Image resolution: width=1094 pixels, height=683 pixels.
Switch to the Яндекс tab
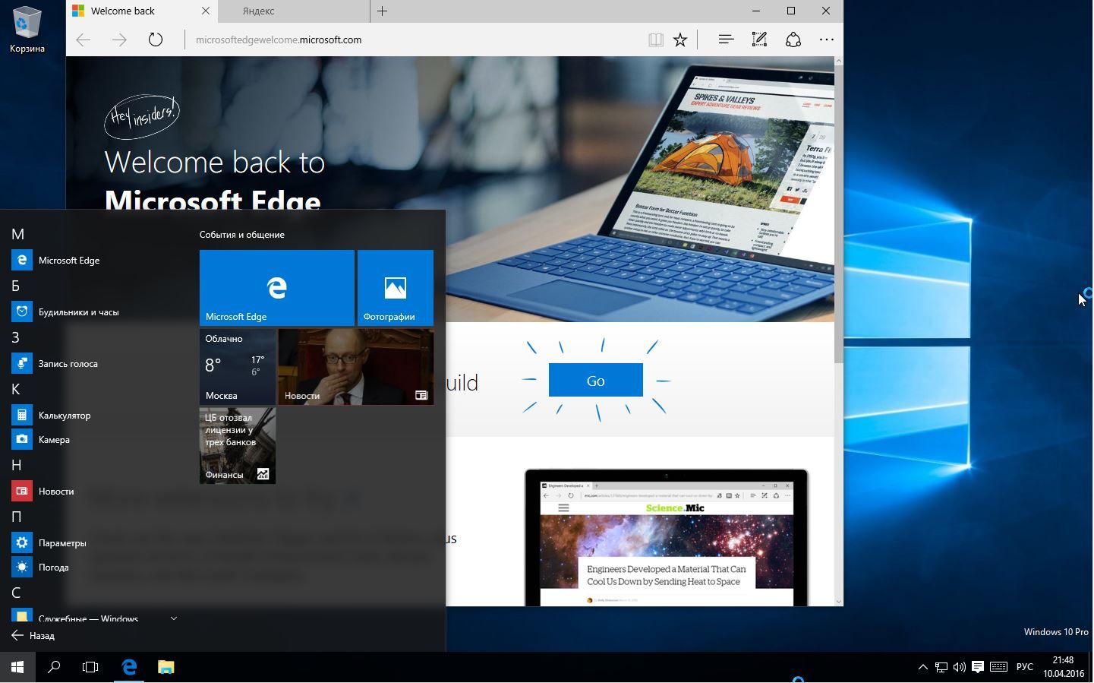point(294,11)
